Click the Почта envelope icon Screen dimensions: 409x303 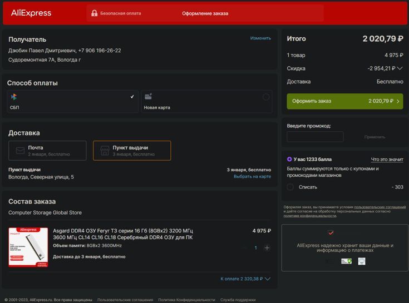click(20, 151)
